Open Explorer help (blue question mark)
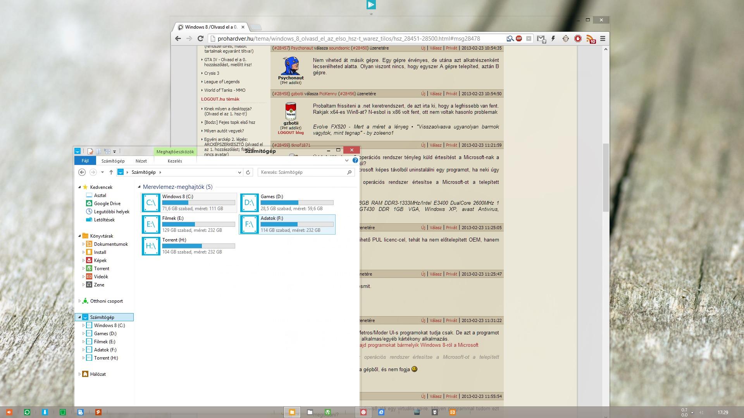Screen dimensions: 744x418 [x=355, y=160]
